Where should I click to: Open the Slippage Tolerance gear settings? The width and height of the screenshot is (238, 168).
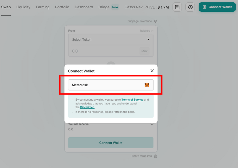tap(156, 21)
